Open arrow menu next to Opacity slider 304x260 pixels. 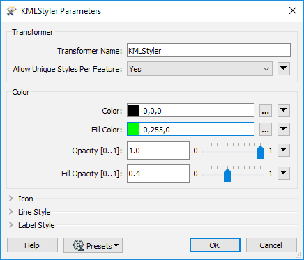(x=284, y=150)
